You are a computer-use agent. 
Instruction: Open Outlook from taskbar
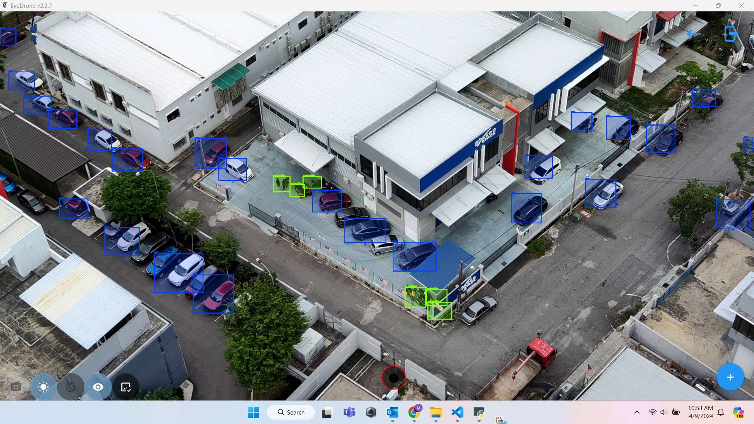click(392, 412)
